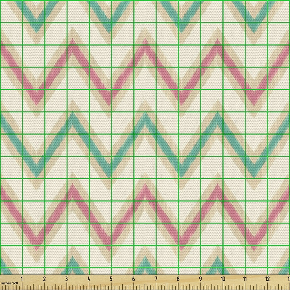The height and width of the screenshot is (290, 290).
Task: Click the number 1 on the ruler
Action: pyautogui.click(x=22, y=279)
